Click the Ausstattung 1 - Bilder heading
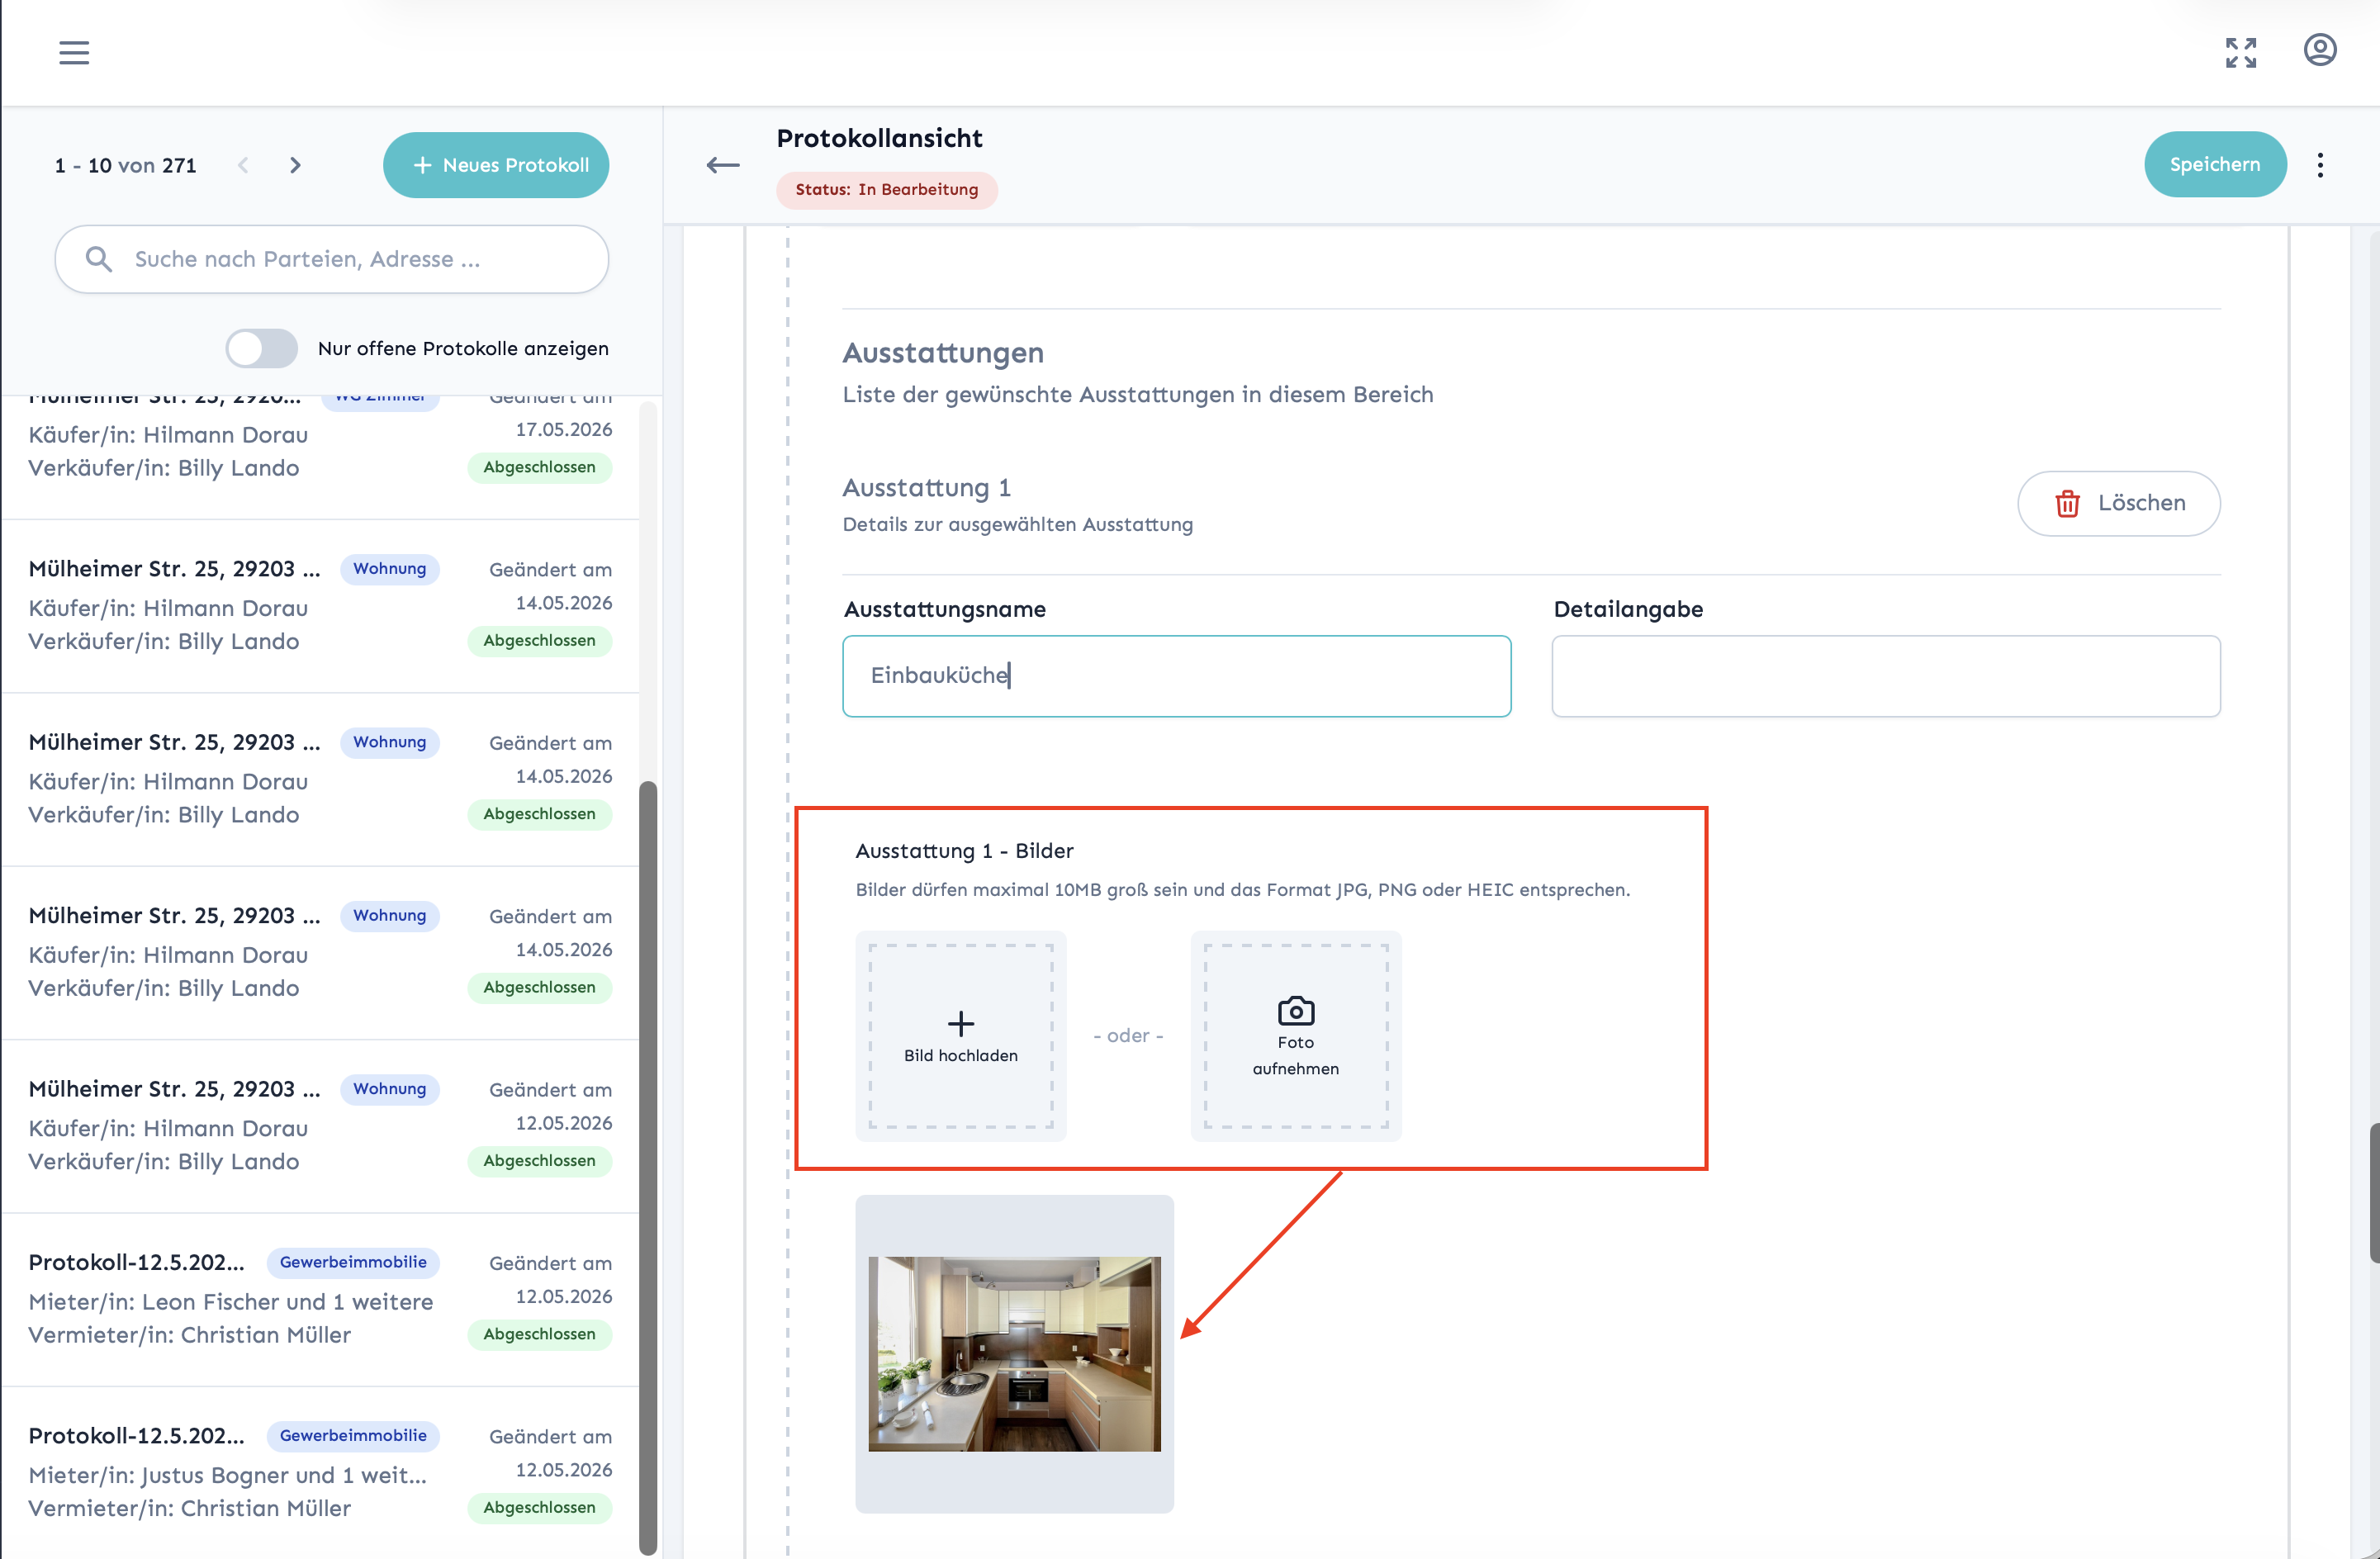Image resolution: width=2380 pixels, height=1559 pixels. coord(964,851)
